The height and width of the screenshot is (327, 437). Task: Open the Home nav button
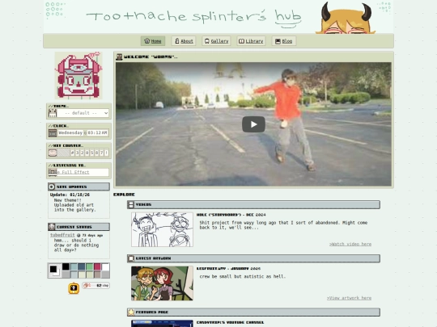[x=153, y=41]
